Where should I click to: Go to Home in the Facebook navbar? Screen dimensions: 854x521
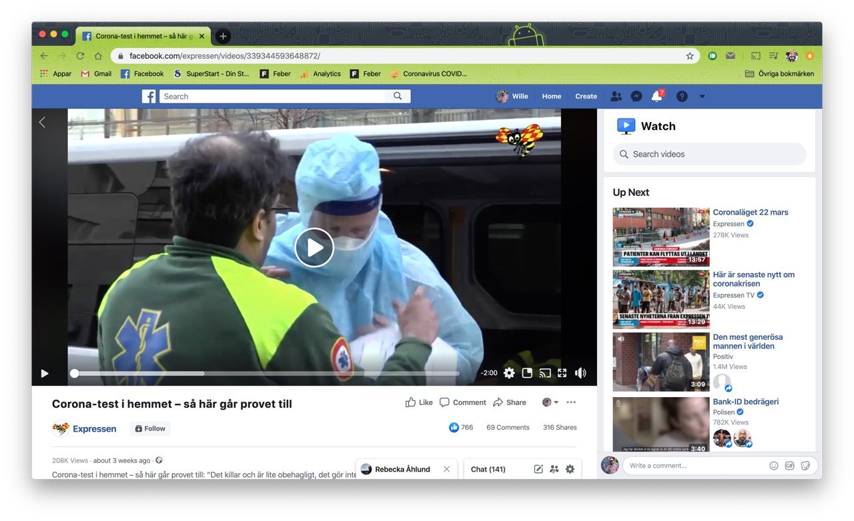[551, 96]
